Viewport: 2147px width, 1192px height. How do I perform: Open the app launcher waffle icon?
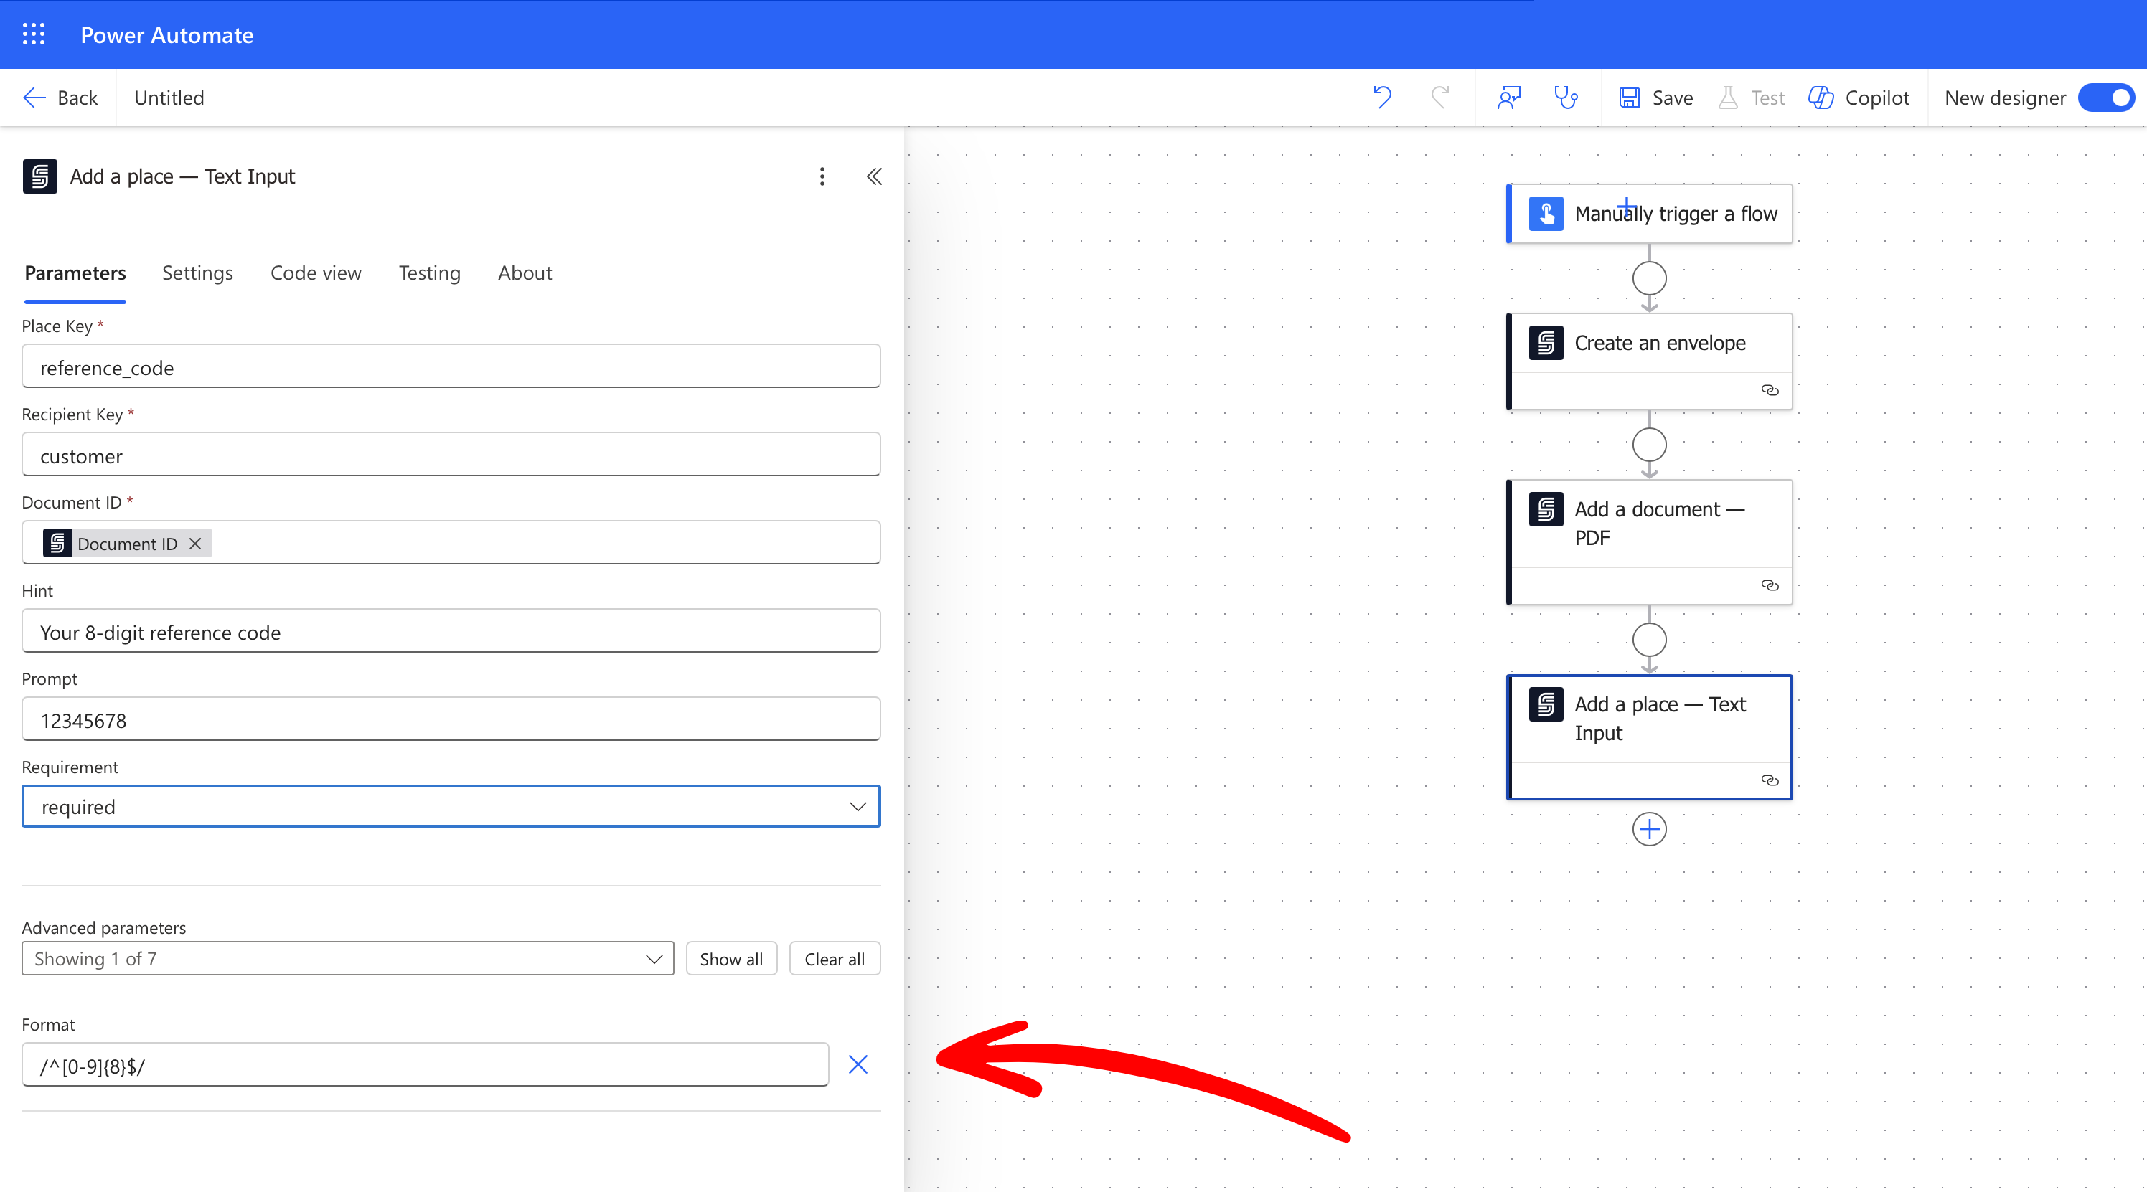(x=33, y=34)
